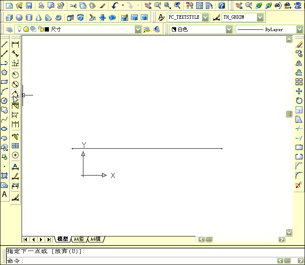Click the Undo arrow icon
Screen dimensions: 305x265
click(115, 6)
